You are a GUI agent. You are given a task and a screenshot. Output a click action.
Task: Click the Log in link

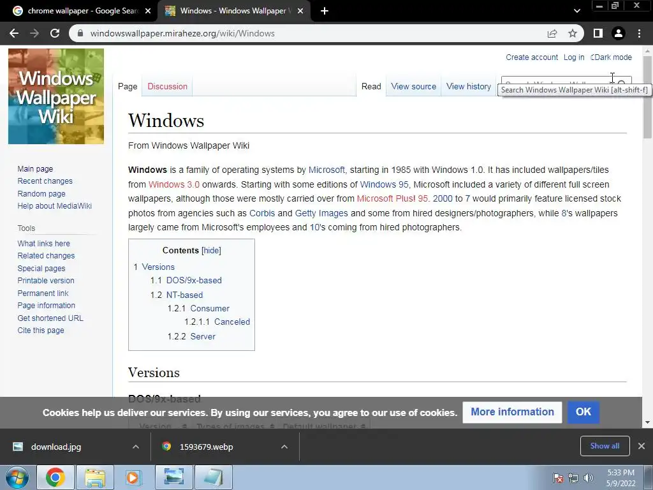pos(574,57)
